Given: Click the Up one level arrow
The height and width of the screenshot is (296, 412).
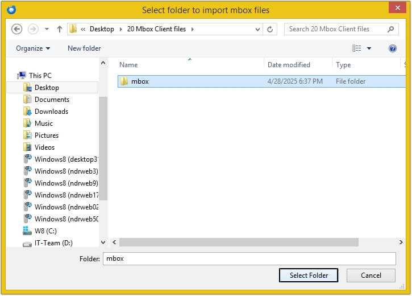Looking at the screenshot, I should 59,29.
